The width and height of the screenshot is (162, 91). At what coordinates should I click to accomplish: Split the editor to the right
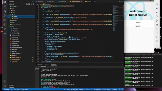[x=119, y=2]
